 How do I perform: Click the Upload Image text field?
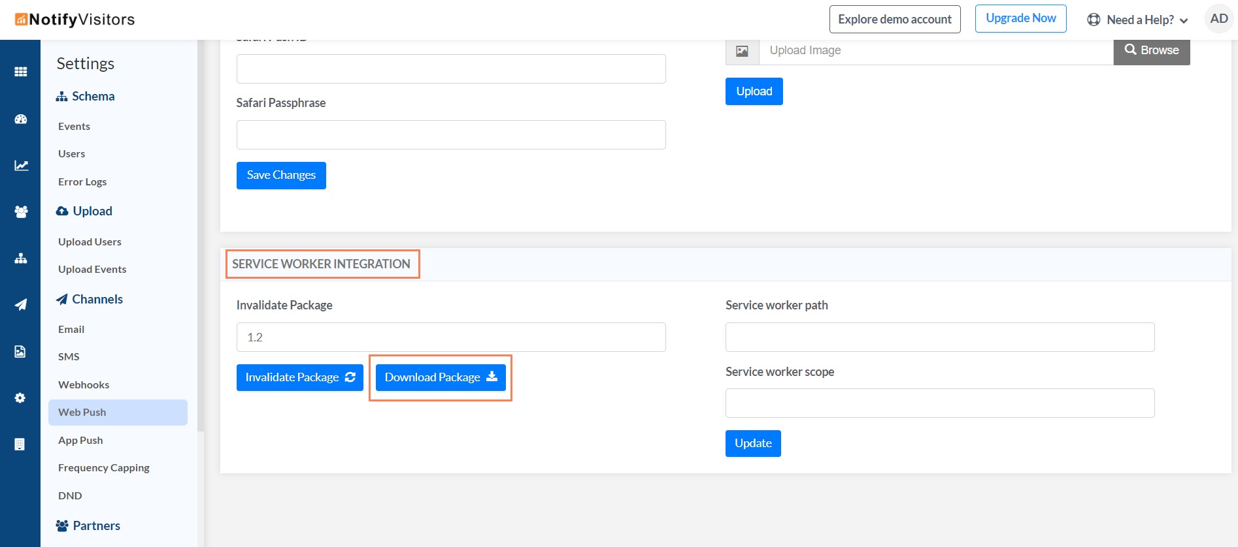tap(936, 51)
